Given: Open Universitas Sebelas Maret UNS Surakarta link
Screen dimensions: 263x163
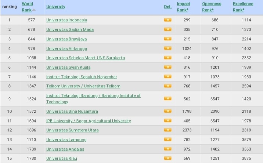Looking at the screenshot, I should coord(86,58).
